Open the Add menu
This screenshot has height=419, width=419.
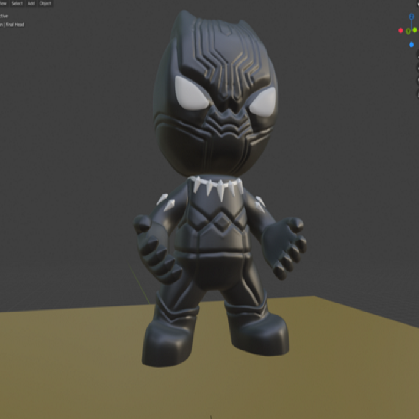click(31, 4)
